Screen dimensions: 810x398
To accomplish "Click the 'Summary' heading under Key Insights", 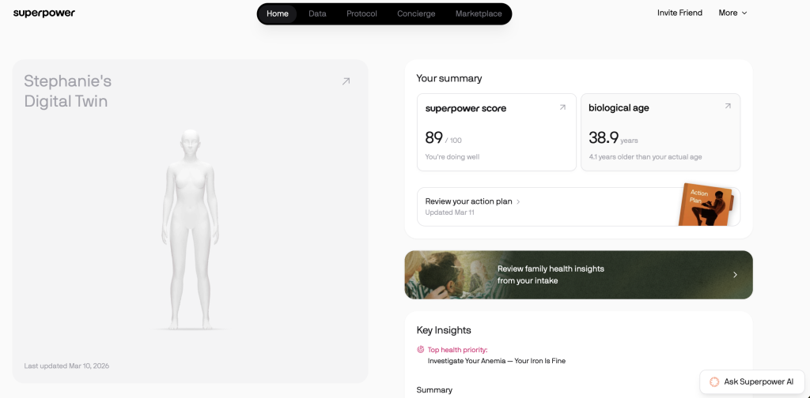I will click(x=434, y=390).
